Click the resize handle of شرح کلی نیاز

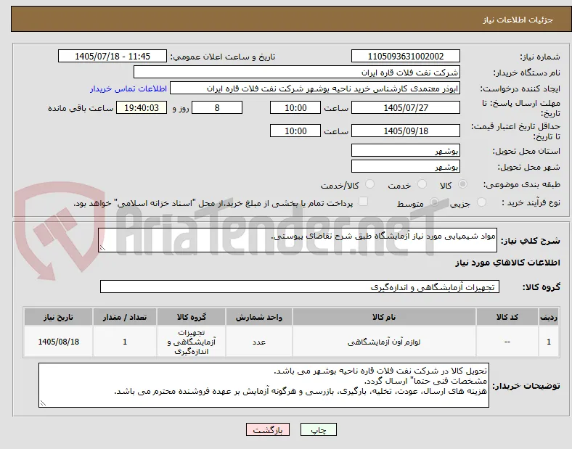click(102, 248)
